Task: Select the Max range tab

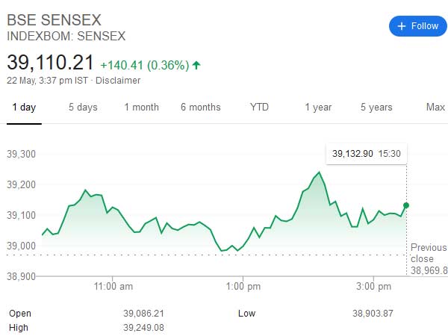Action: point(435,107)
